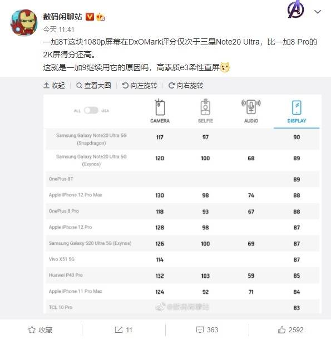This screenshot has width=331, height=339.
Task: Switch to the AUDIO ranking tab
Action: 251,111
